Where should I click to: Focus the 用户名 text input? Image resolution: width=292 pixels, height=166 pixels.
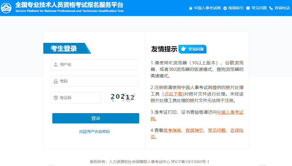(x=97, y=65)
